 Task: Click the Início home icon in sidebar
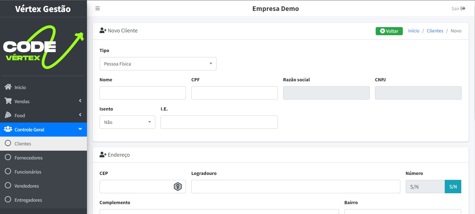point(8,87)
